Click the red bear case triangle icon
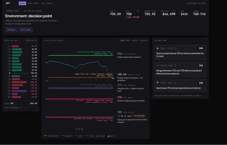 click(158, 83)
